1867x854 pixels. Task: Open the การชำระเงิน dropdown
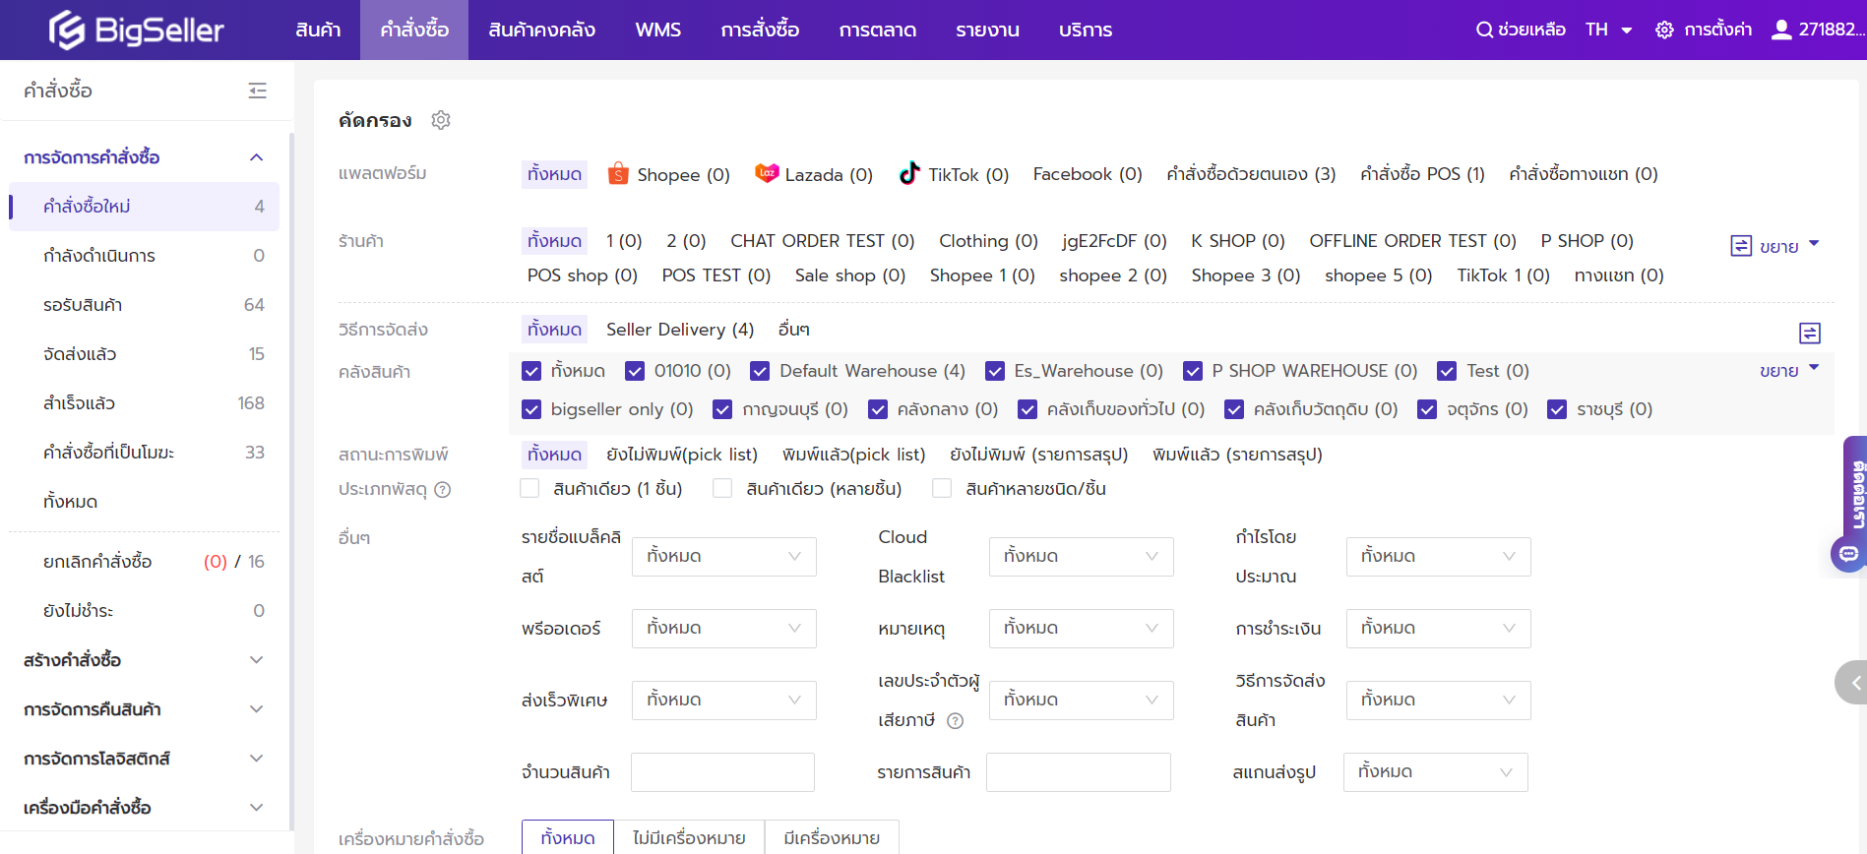point(1437,629)
